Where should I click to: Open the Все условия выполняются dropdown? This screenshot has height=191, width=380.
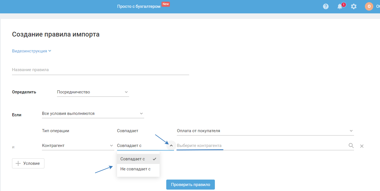tap(93, 113)
